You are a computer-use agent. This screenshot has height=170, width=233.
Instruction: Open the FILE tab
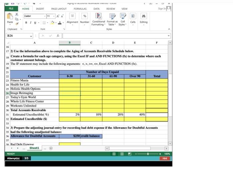11,9
